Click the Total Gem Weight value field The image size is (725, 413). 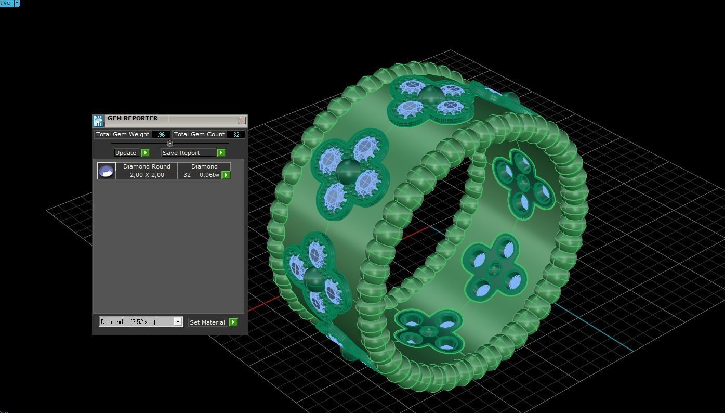coord(161,134)
